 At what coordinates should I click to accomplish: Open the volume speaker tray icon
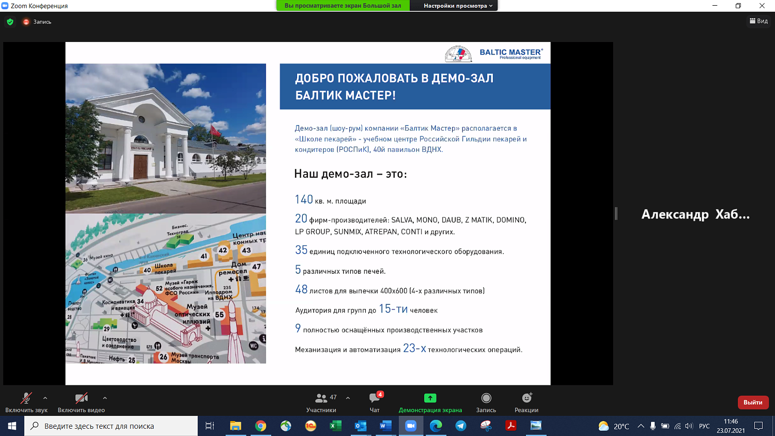pyautogui.click(x=689, y=426)
